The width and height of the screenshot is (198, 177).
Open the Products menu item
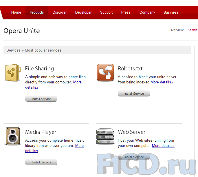[37, 12]
